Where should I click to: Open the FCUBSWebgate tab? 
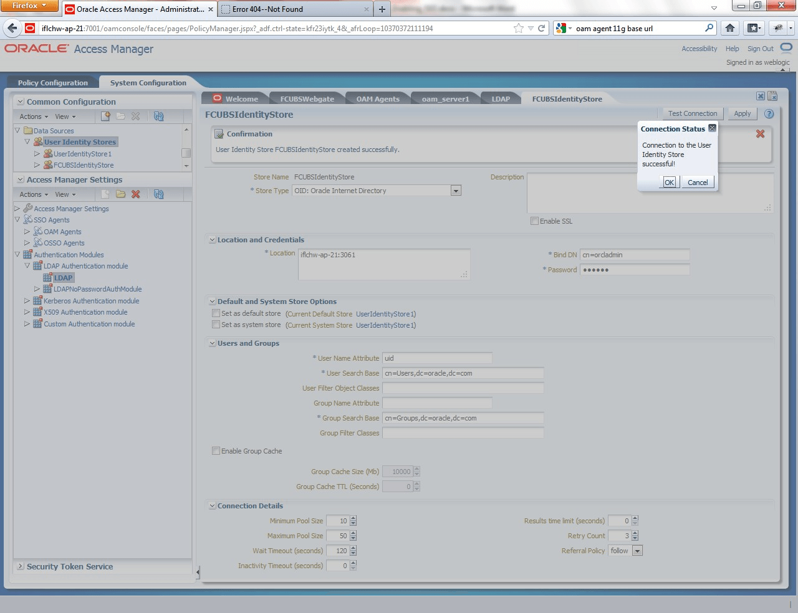point(307,98)
